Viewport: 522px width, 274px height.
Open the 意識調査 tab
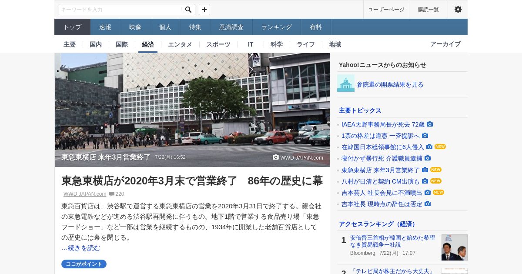pos(231,27)
